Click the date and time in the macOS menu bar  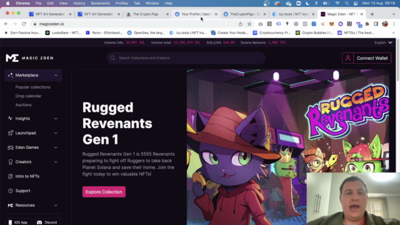pyautogui.click(x=379, y=3)
